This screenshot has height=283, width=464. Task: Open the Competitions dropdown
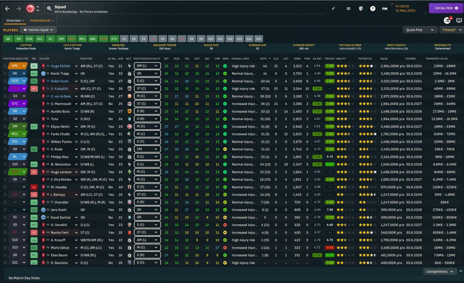(x=440, y=271)
